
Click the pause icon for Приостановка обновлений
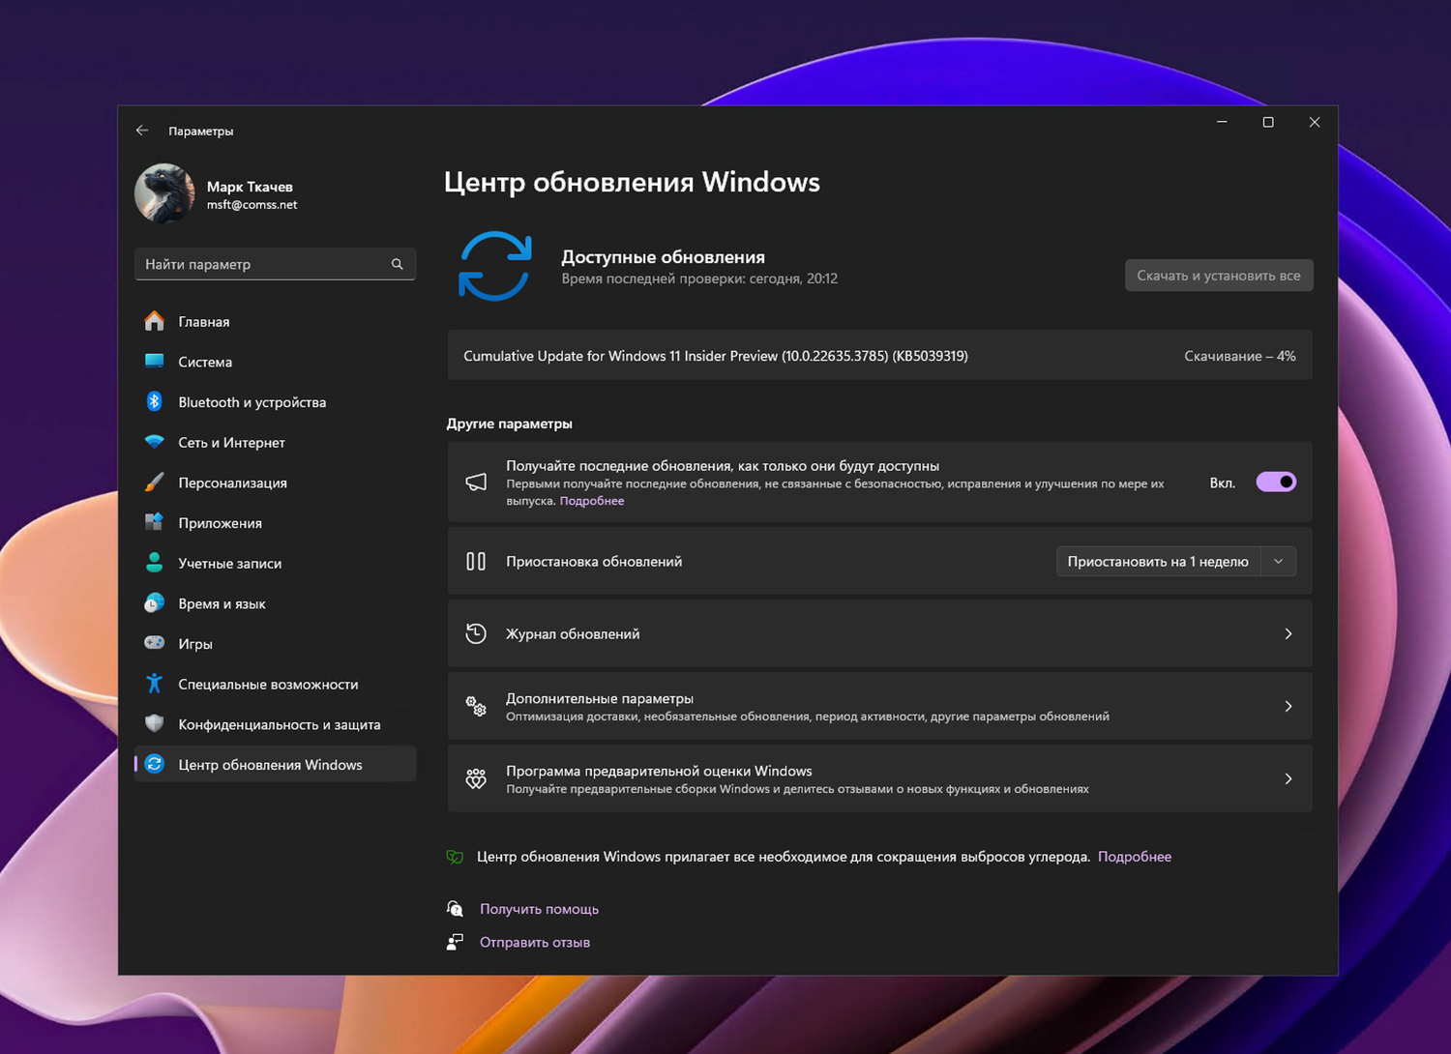point(476,561)
